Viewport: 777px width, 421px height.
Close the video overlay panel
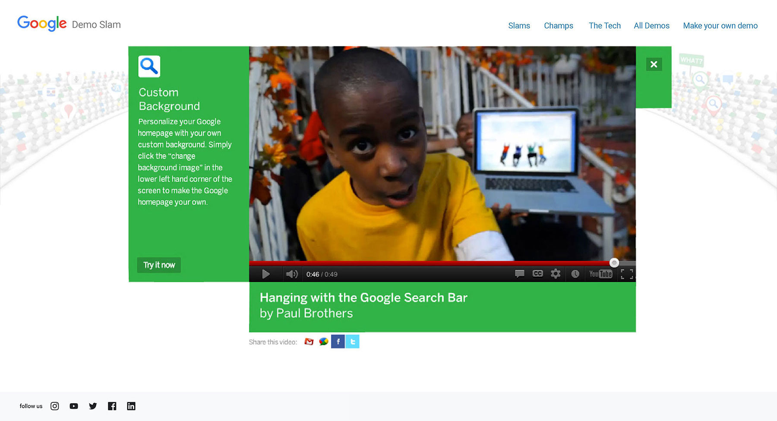[x=654, y=64]
